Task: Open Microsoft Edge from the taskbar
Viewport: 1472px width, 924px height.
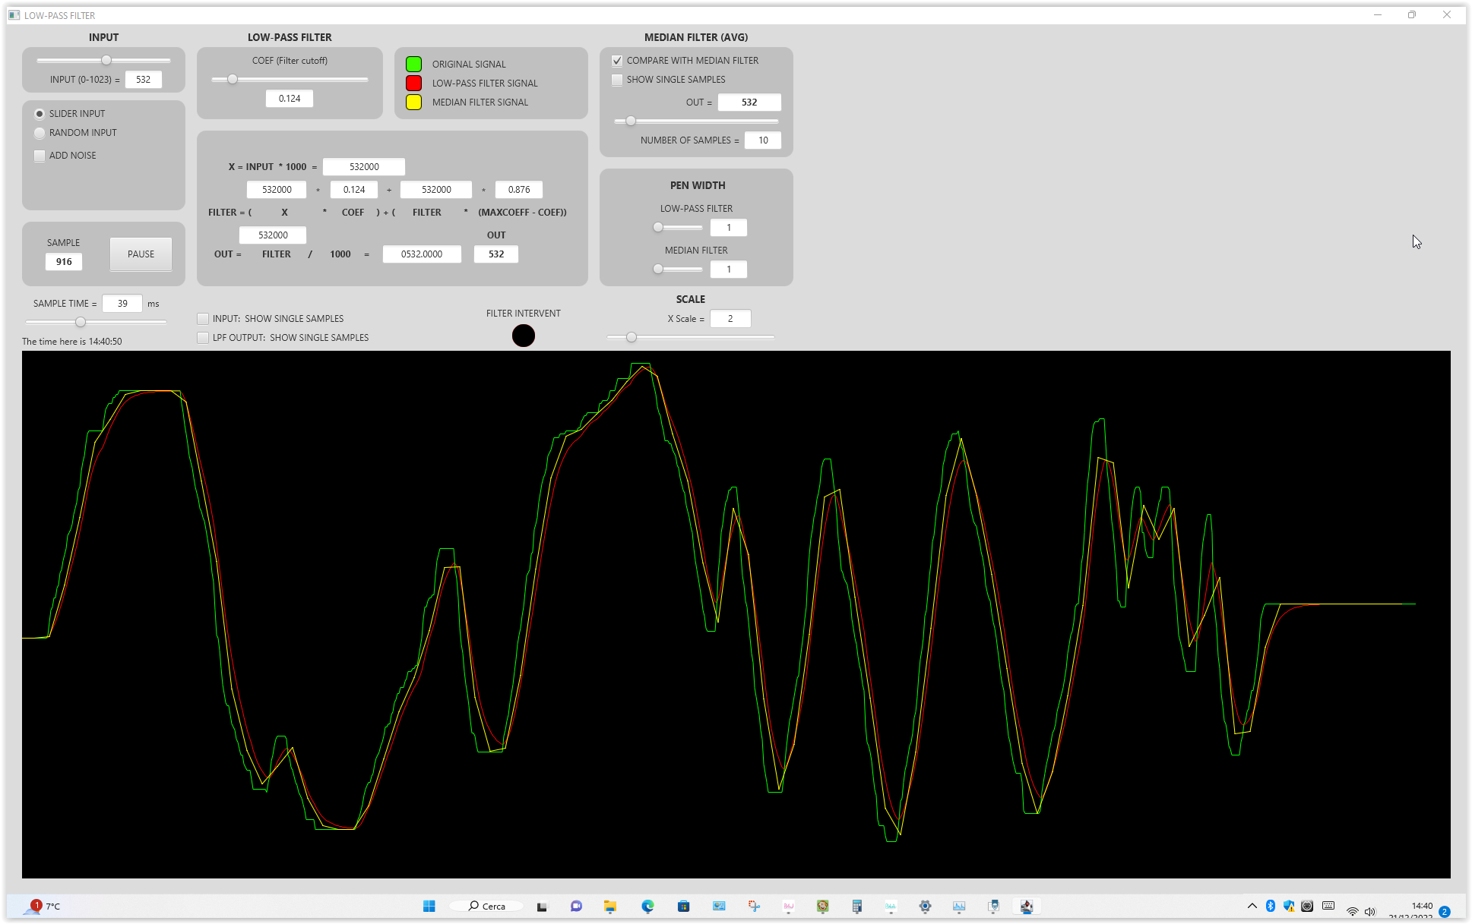Action: [647, 906]
